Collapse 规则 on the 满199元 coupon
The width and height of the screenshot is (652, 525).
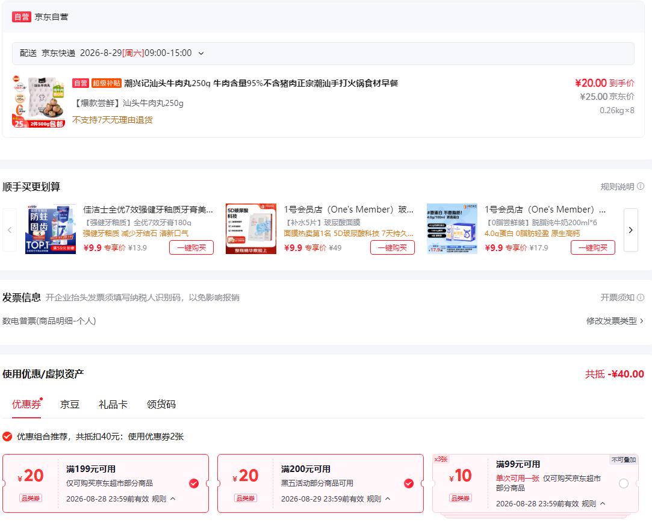pyautogui.click(x=163, y=499)
